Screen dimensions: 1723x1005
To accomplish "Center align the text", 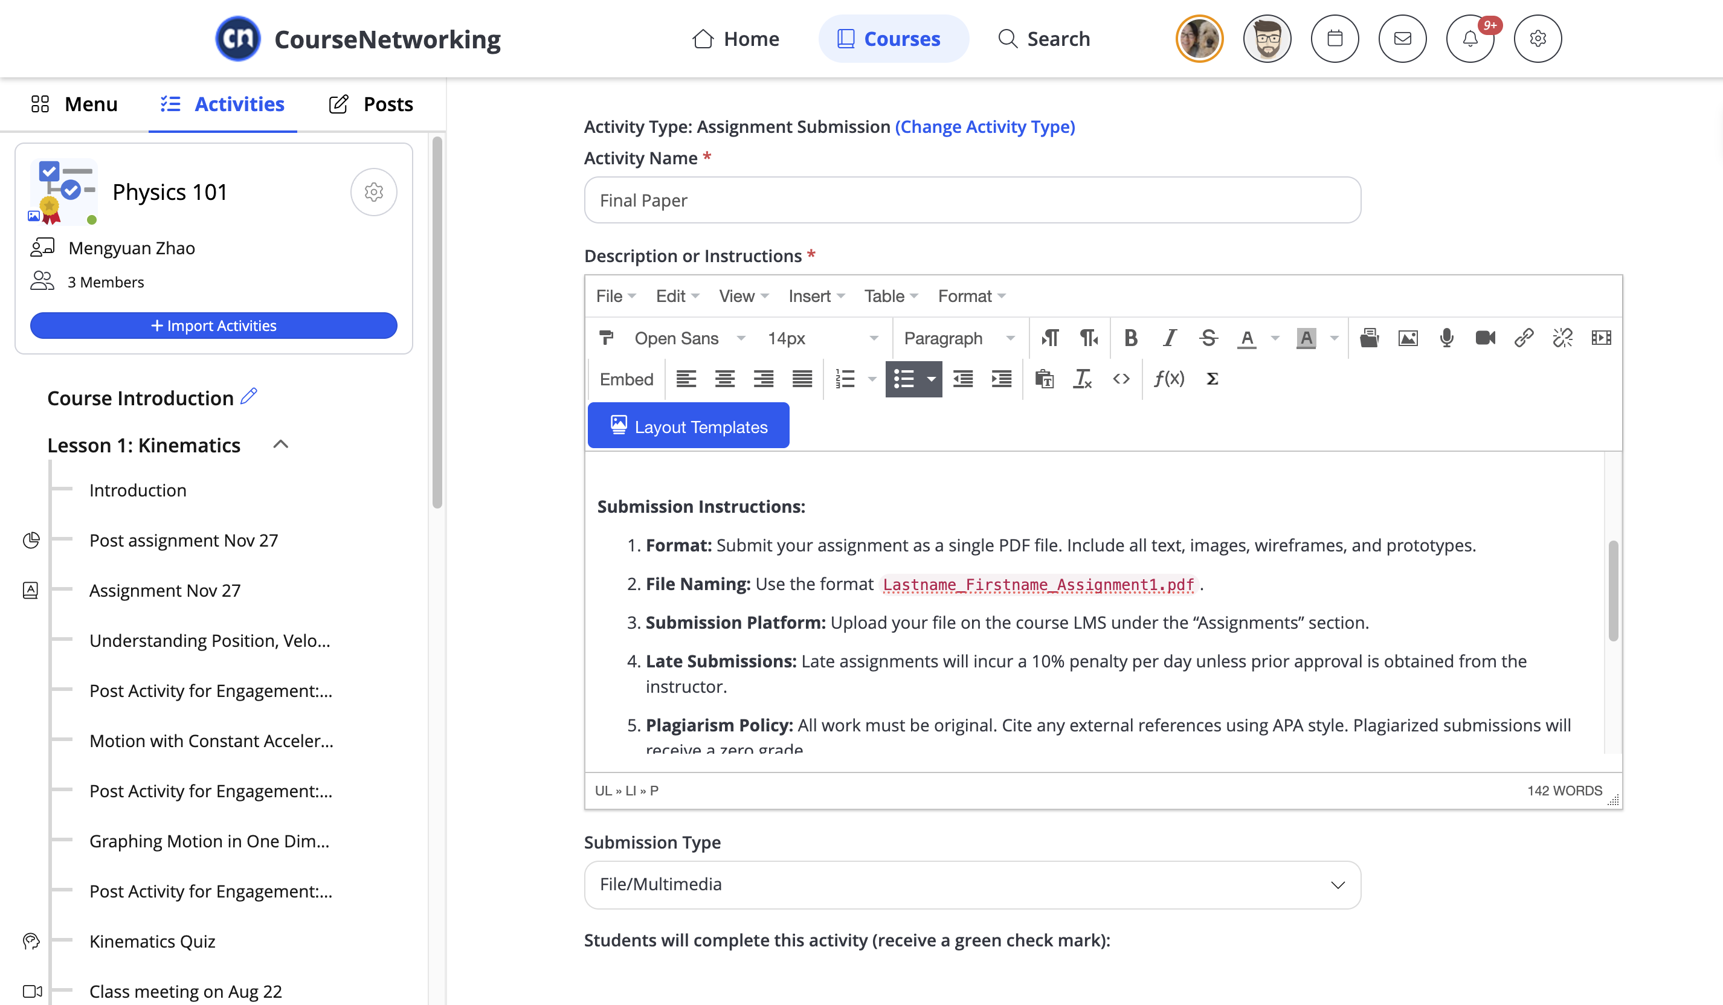I will click(x=725, y=379).
